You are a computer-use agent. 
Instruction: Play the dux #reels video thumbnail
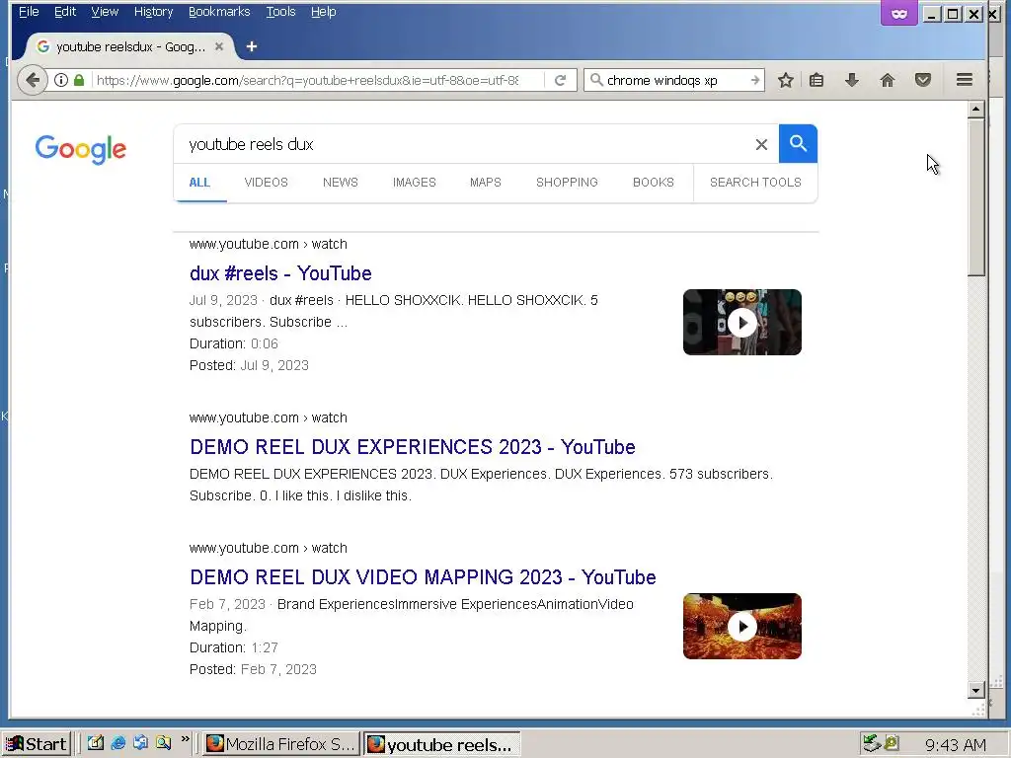(x=742, y=323)
